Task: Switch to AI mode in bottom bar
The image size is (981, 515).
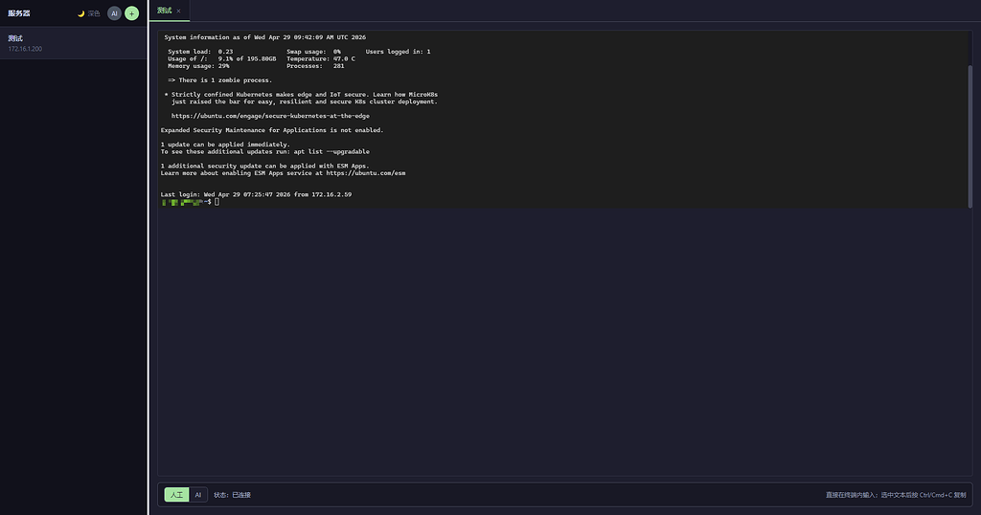Action: pos(197,494)
